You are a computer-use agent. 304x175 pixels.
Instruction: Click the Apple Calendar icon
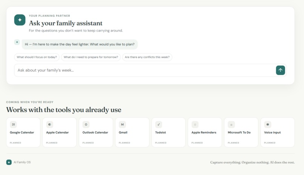click(50, 124)
